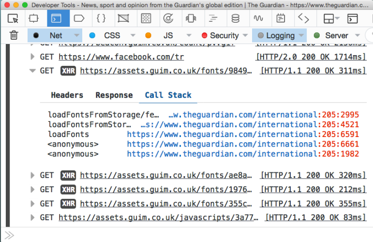Open the 200 OK 320ms status link
The width and height of the screenshot is (373, 242).
tap(313, 175)
